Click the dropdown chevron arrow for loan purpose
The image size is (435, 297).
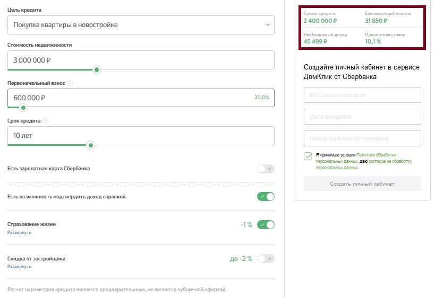pyautogui.click(x=268, y=25)
